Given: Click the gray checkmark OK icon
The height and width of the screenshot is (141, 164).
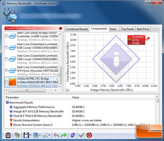Looking at the screenshot, I should pyautogui.click(x=82, y=135).
